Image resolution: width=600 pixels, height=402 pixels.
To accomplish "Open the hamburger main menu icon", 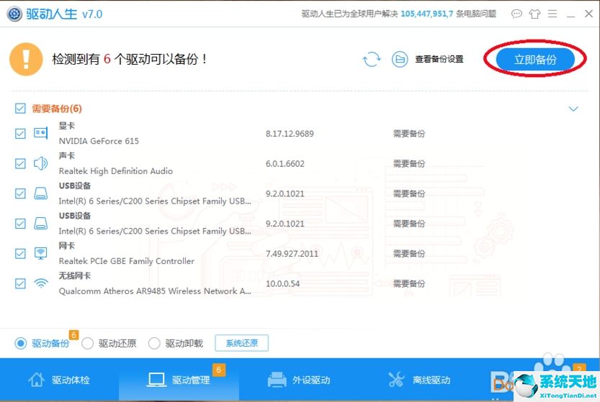I will coord(552,14).
